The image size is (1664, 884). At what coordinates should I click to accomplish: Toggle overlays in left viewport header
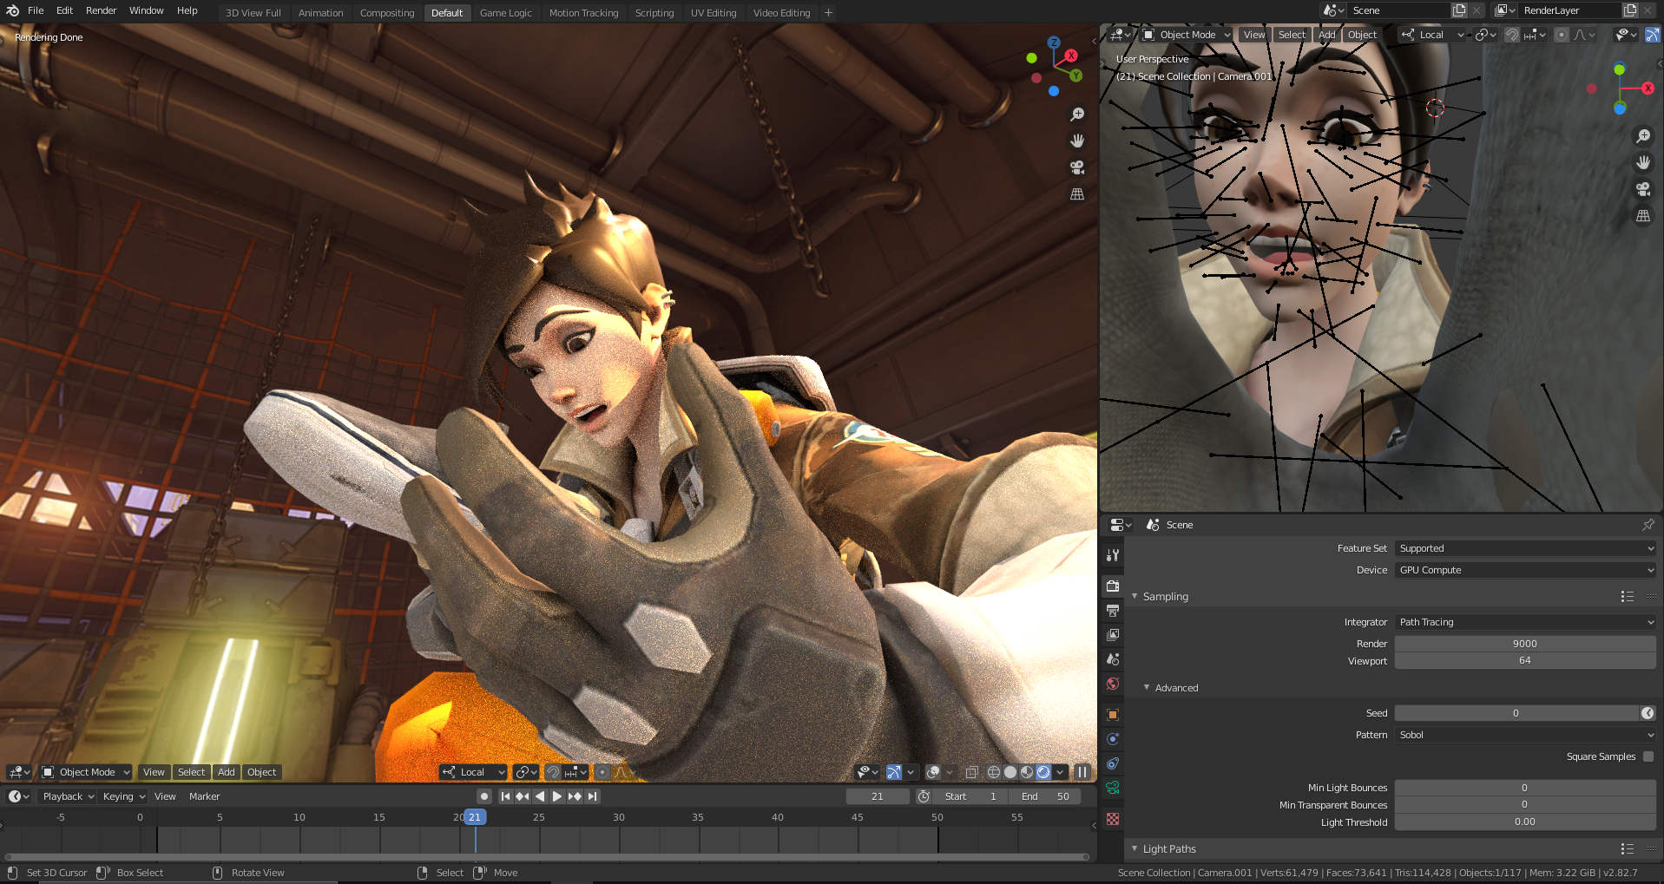pos(933,772)
